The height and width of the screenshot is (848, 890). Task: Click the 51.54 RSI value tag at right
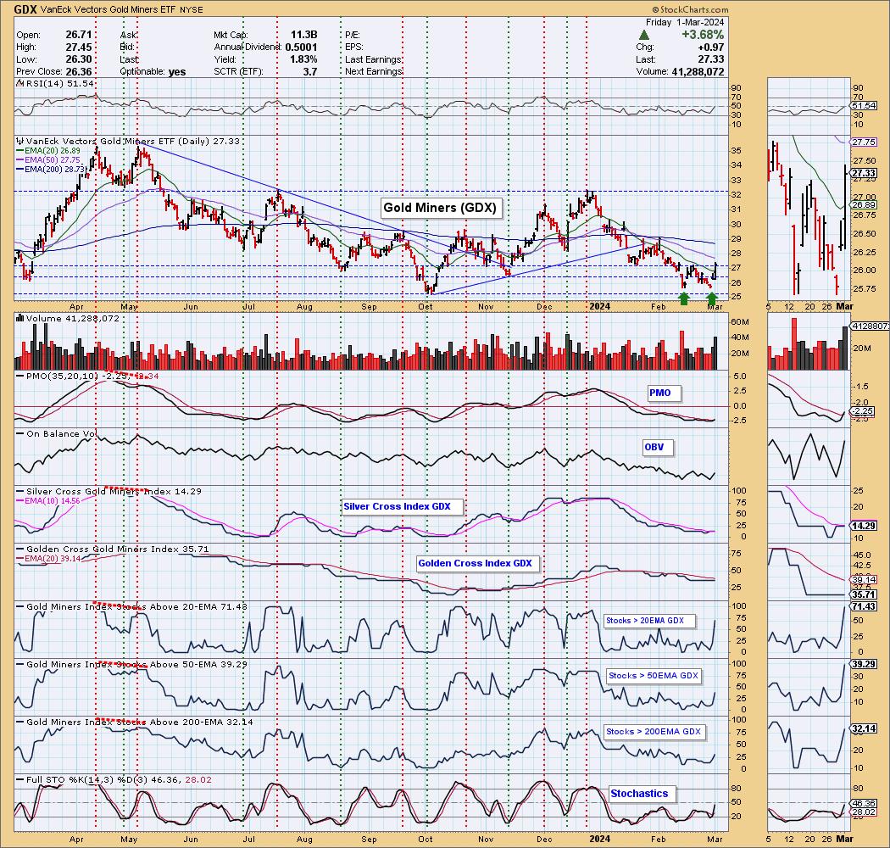coord(864,106)
